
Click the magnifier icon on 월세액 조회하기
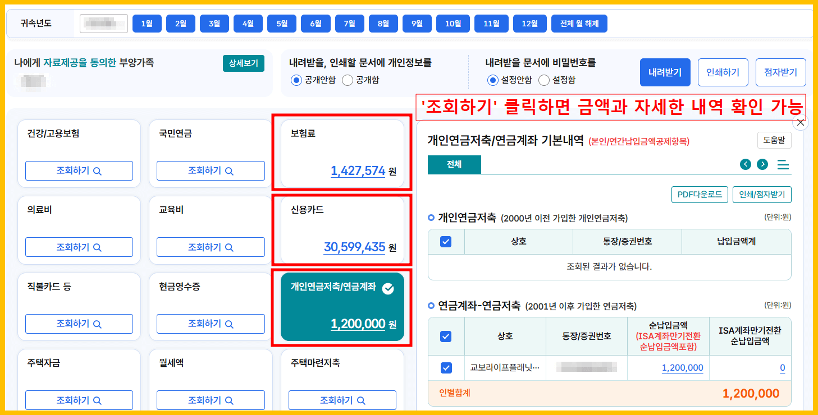[230, 400]
